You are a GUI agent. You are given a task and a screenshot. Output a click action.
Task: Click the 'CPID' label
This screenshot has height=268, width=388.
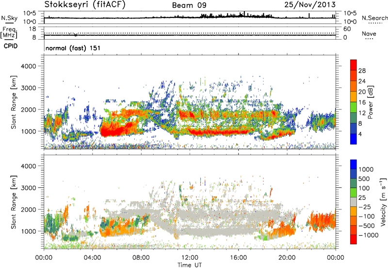tap(11, 46)
